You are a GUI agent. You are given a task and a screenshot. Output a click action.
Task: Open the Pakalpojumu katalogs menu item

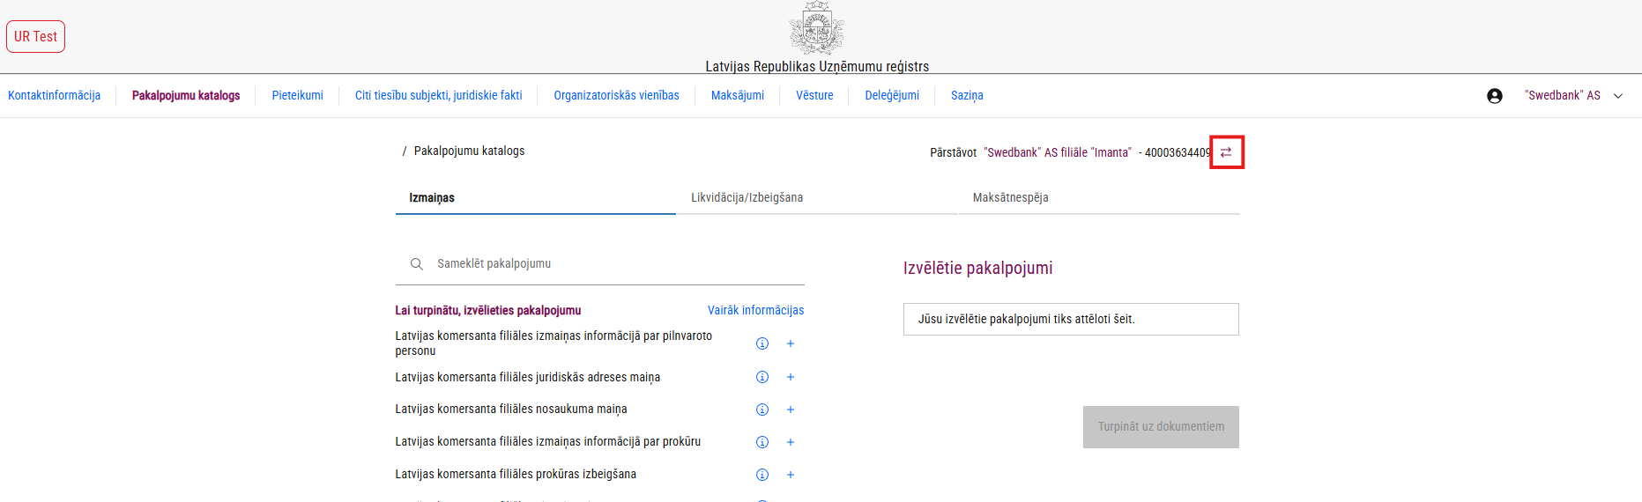(x=186, y=95)
